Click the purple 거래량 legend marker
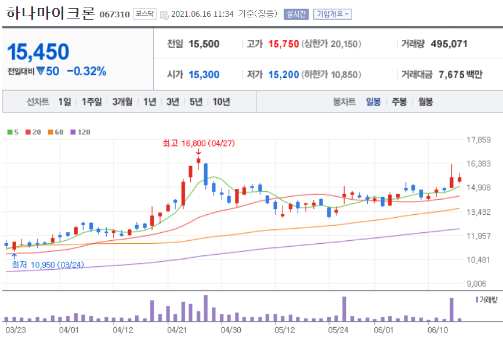503x337 pixels. 477,299
